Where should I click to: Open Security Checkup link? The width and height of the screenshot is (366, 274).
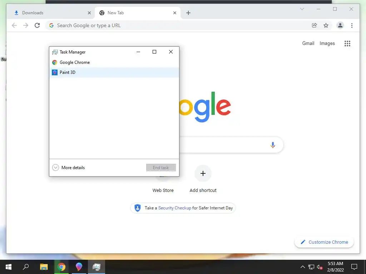(x=174, y=208)
